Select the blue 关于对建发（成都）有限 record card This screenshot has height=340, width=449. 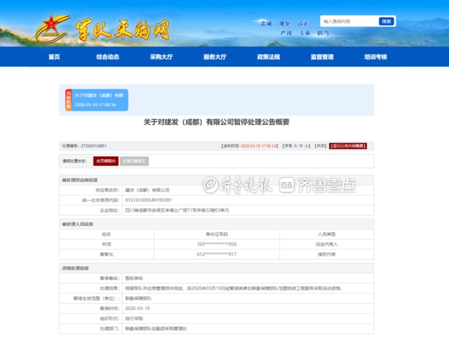tap(100, 100)
